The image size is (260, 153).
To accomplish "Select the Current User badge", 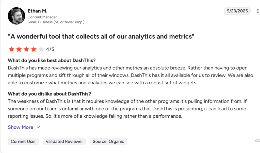I will pos(23,141).
